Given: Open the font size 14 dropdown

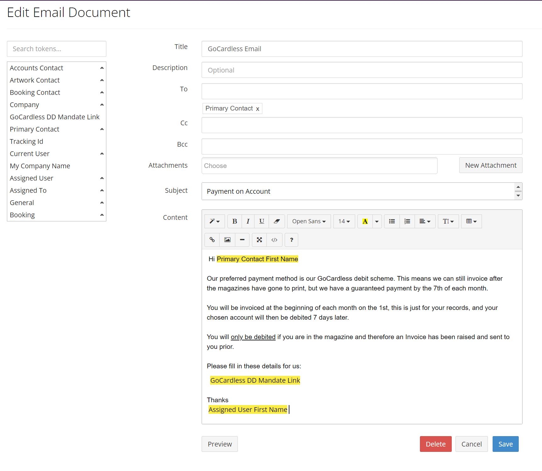Looking at the screenshot, I should click(344, 221).
